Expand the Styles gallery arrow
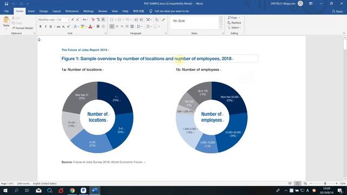The width and height of the screenshot is (347, 195). (x=221, y=28)
